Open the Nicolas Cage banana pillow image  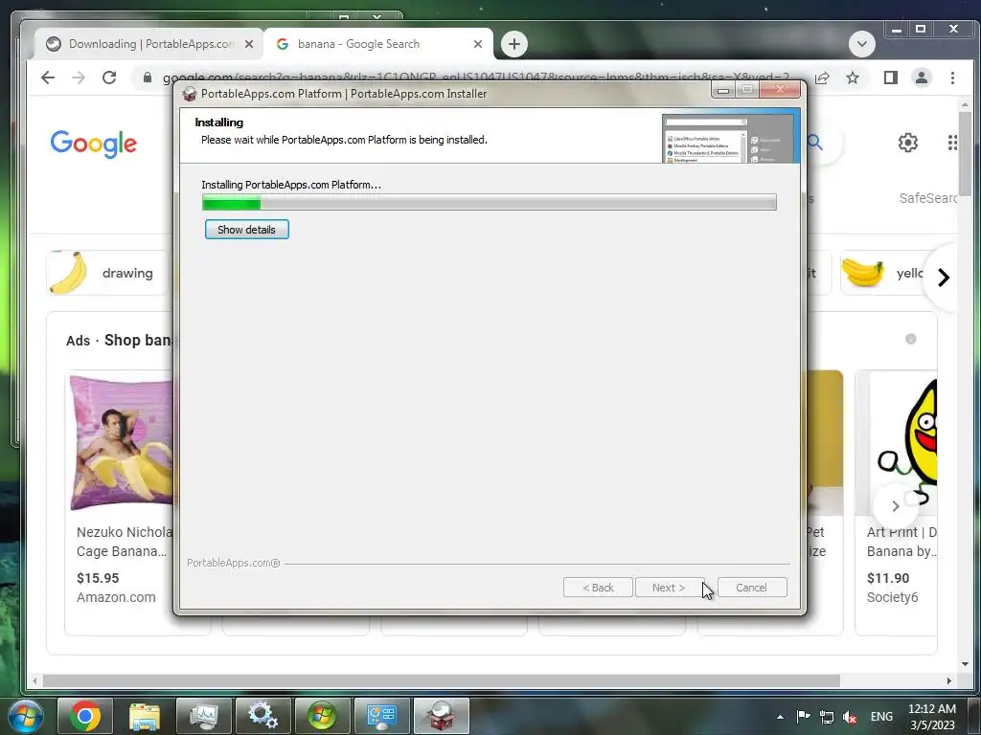coord(122,442)
